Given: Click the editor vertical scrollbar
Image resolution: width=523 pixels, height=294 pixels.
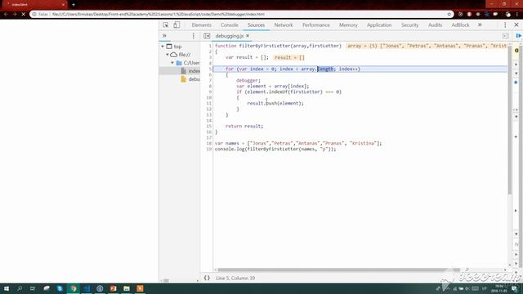Looking at the screenshot, I should pos(510,120).
